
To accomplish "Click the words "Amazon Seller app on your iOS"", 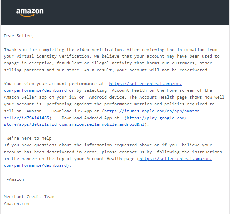I will tap(40, 97).
